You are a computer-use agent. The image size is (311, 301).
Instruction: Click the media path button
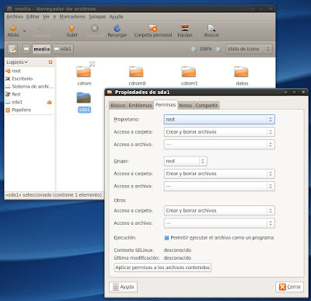[41, 49]
